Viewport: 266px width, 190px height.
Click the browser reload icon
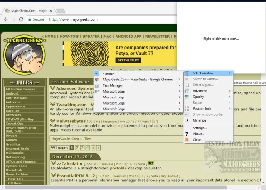click(x=21, y=19)
